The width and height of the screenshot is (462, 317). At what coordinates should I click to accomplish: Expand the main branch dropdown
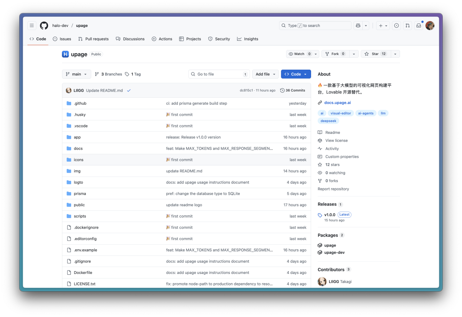76,74
